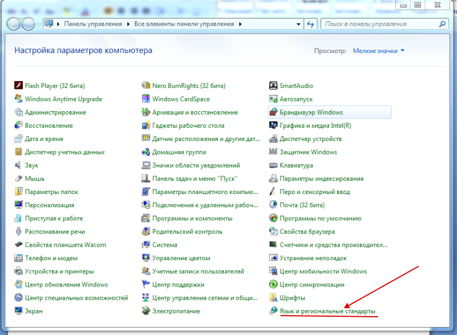Open Центр специальных возможностей link
This screenshot has height=335, width=457.
(77, 298)
